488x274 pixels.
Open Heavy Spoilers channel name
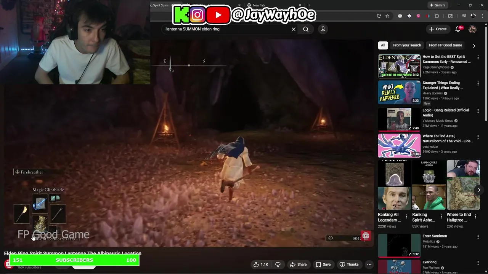coord(432,93)
